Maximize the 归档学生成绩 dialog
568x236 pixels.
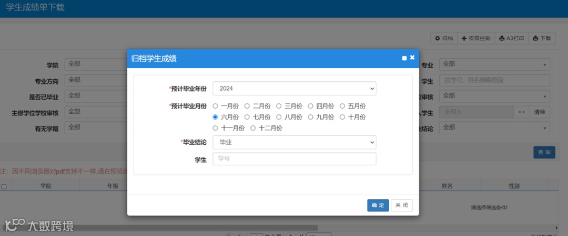click(x=404, y=58)
